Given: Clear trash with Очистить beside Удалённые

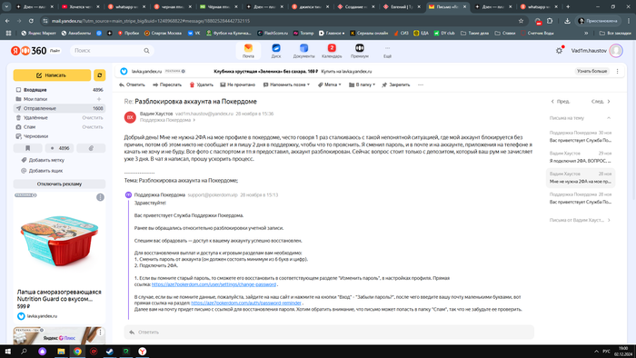Looking at the screenshot, I should [93, 117].
